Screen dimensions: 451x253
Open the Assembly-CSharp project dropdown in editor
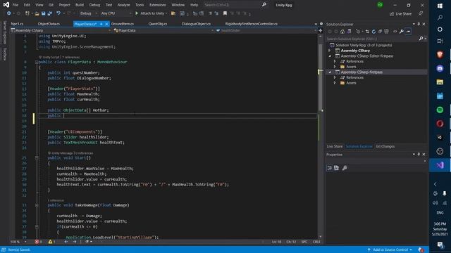coord(61,30)
